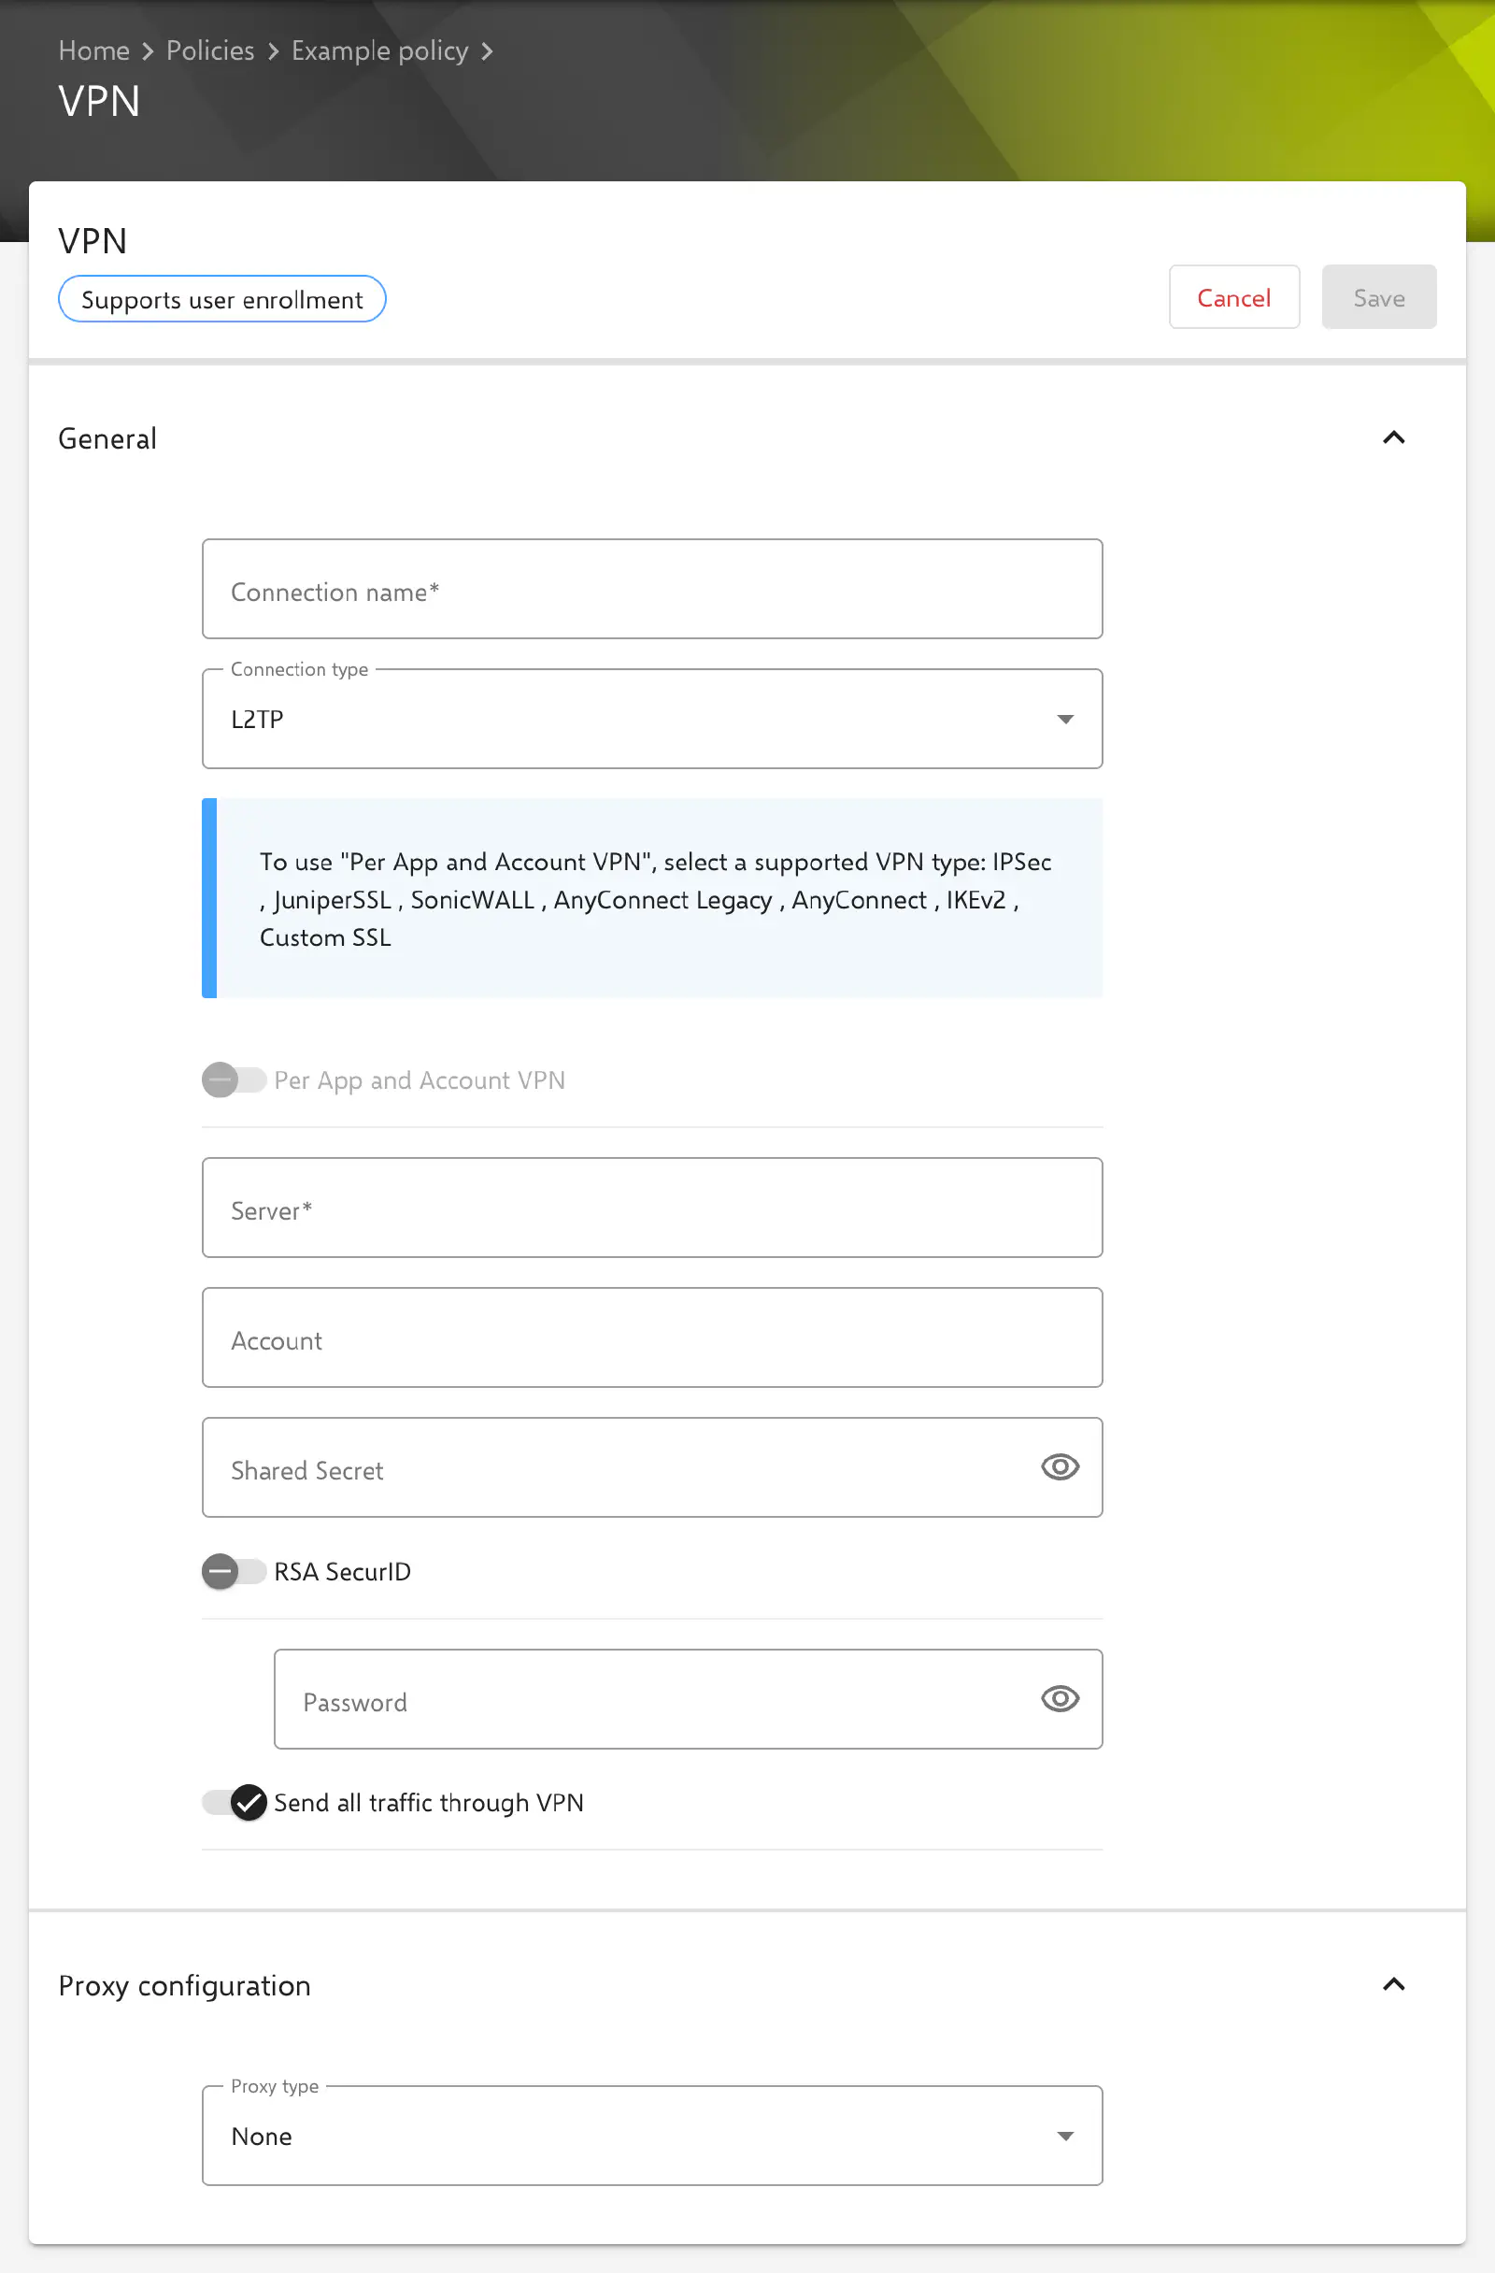1495x2273 pixels.
Task: Toggle Per App and Account VPN switch
Action: [234, 1080]
